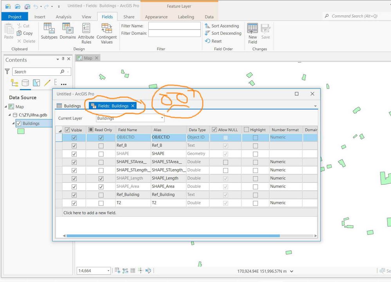Open the map scale dropdown
The image size is (391, 282).
click(x=108, y=271)
